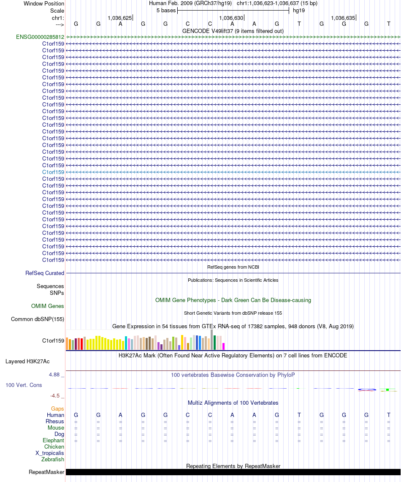Click the Dog alignment row label
This screenshot has width=401, height=482.
pos(59,434)
